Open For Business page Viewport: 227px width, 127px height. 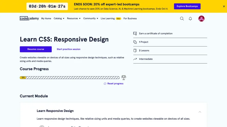pyautogui.click(x=130, y=18)
